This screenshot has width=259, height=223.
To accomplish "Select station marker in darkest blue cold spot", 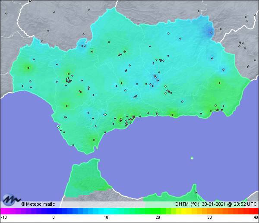I will tap(211, 32).
